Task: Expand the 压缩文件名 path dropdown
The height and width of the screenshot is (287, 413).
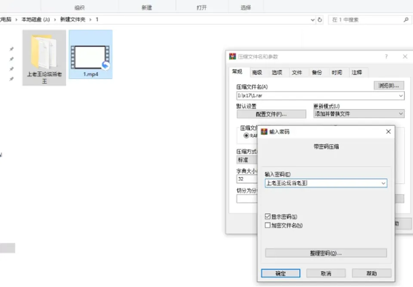Action: pos(401,96)
